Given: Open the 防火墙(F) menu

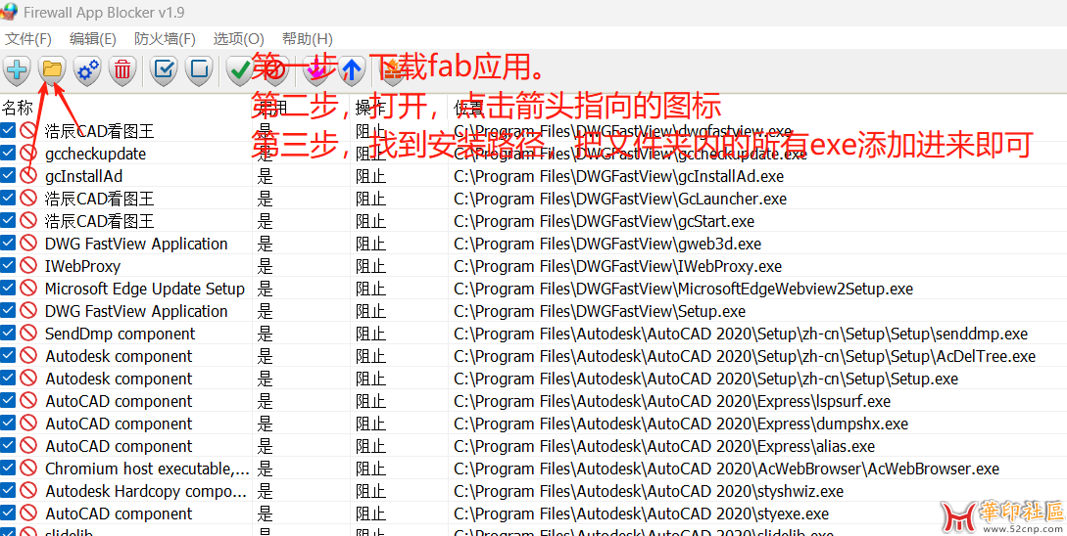Looking at the screenshot, I should [x=165, y=39].
